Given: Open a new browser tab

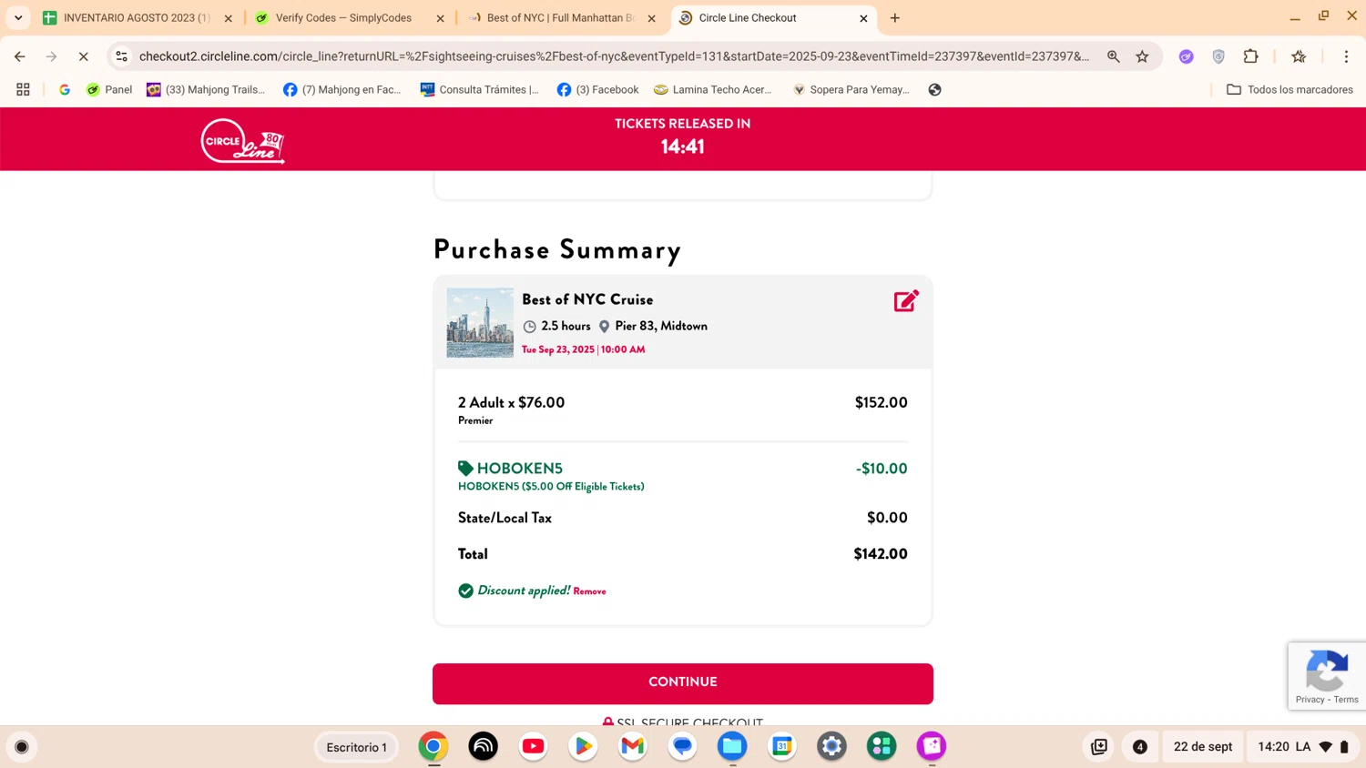Looking at the screenshot, I should pos(895,18).
